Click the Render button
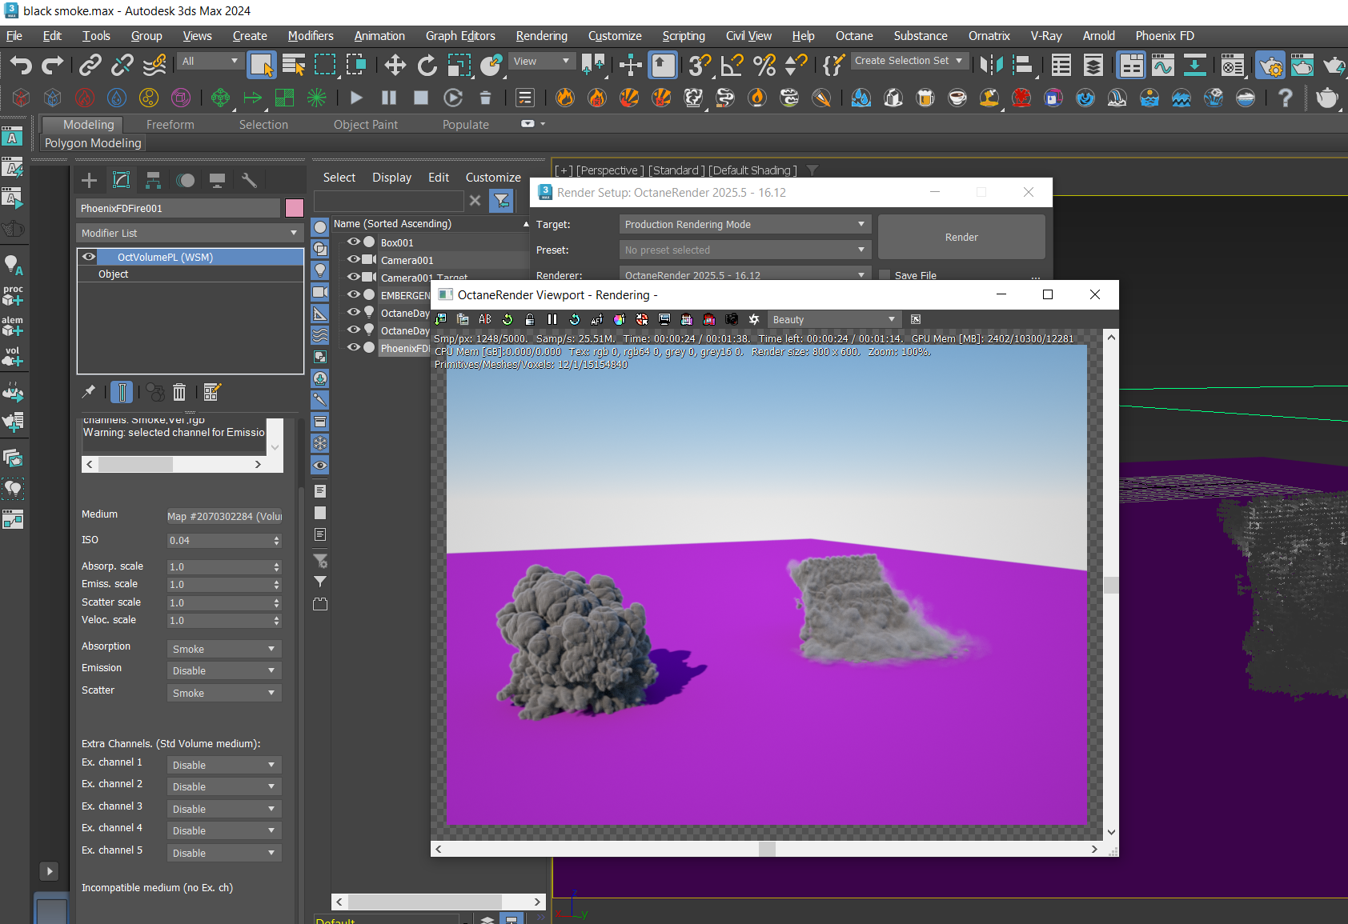1348x924 pixels. point(961,238)
